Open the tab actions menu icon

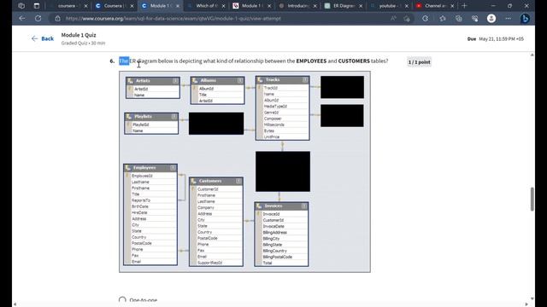click(x=37, y=6)
